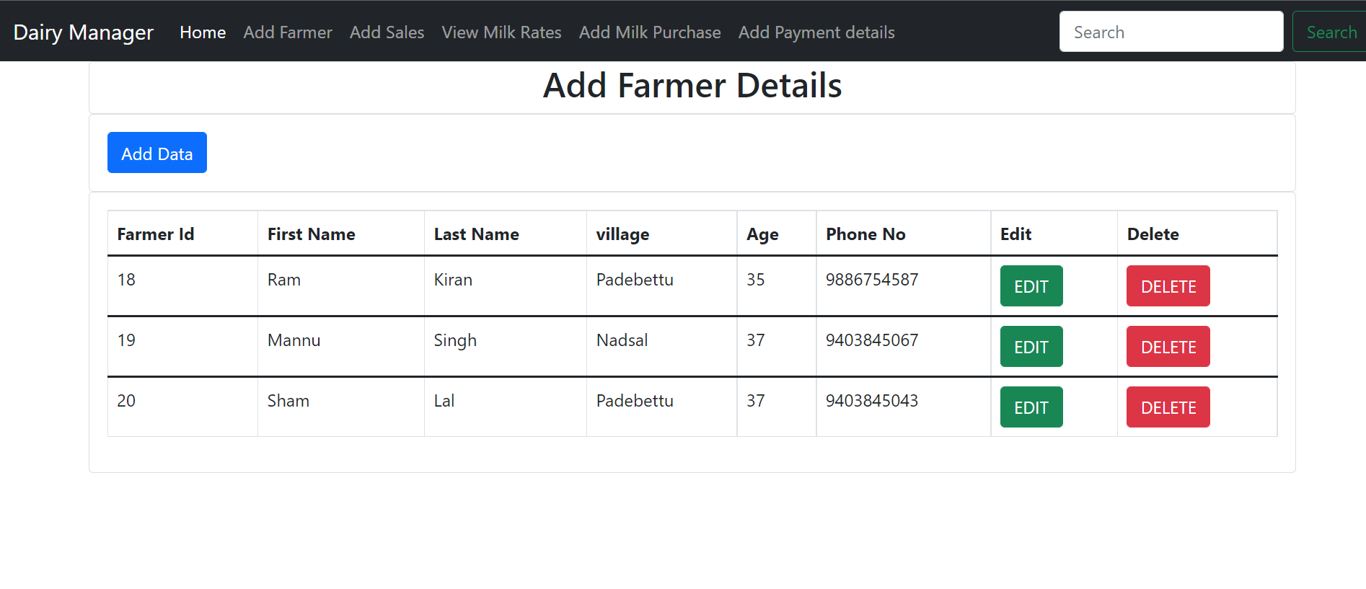Click the Add Data button
Viewport: 1366px width, 589px height.
coord(157,152)
